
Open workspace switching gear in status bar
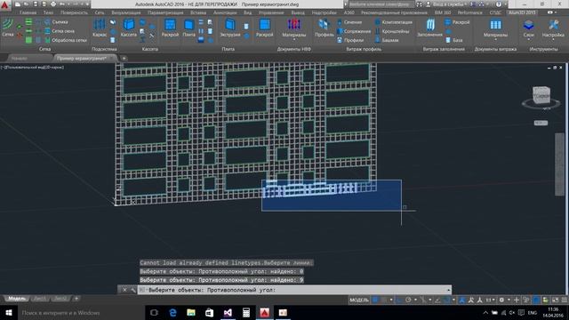point(502,300)
